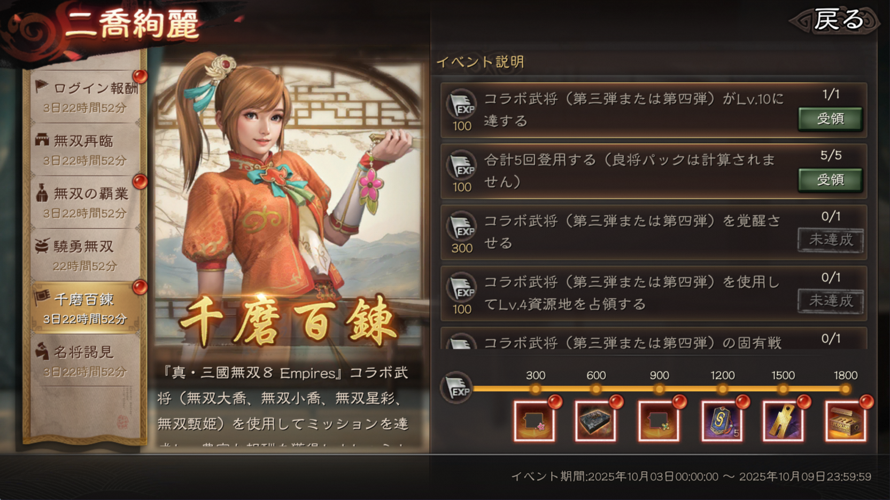
Task: Claim the 300 EXP milestone reward box
Action: [535, 420]
